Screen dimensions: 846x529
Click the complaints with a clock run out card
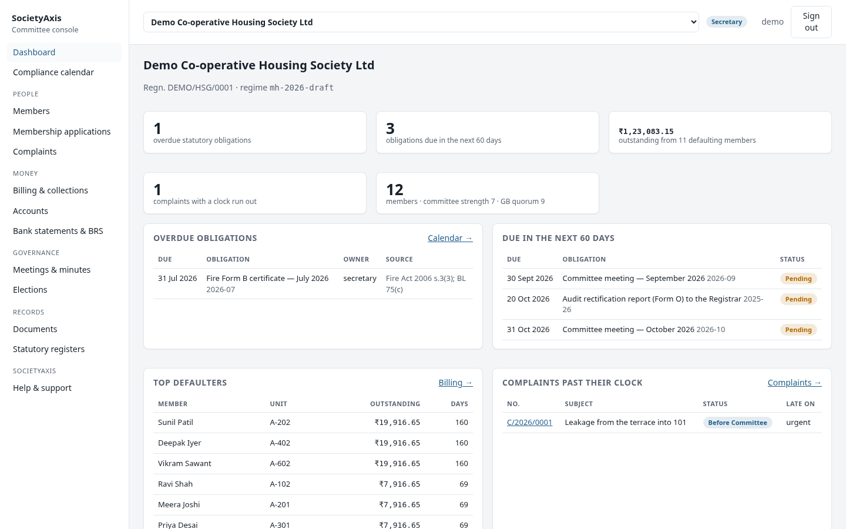pos(255,193)
